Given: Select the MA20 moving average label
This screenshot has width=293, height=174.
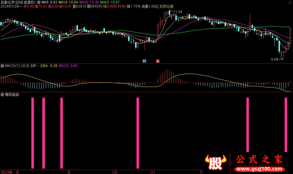Looking at the screenshot, I should pos(88,2).
